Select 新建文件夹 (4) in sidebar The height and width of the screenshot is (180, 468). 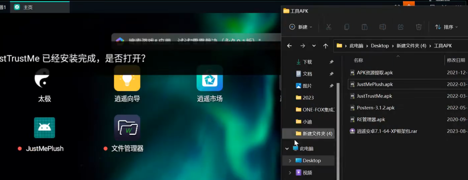click(308, 134)
